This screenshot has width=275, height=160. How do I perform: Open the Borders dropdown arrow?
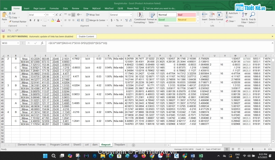click(49, 20)
